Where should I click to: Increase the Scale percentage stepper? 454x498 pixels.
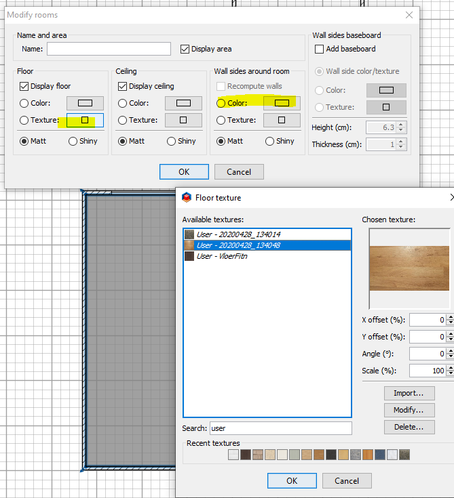pos(450,367)
